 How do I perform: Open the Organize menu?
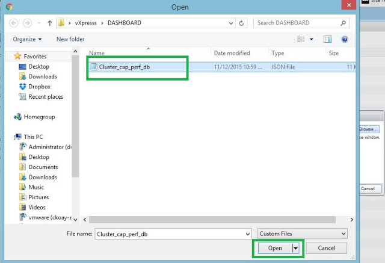pos(27,39)
